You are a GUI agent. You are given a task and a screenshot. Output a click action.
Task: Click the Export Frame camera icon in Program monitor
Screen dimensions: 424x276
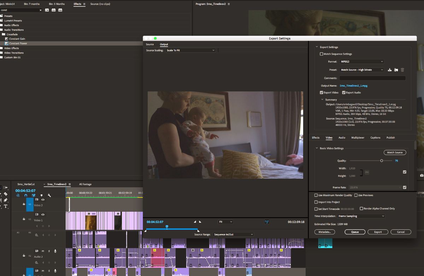[x=422, y=175]
